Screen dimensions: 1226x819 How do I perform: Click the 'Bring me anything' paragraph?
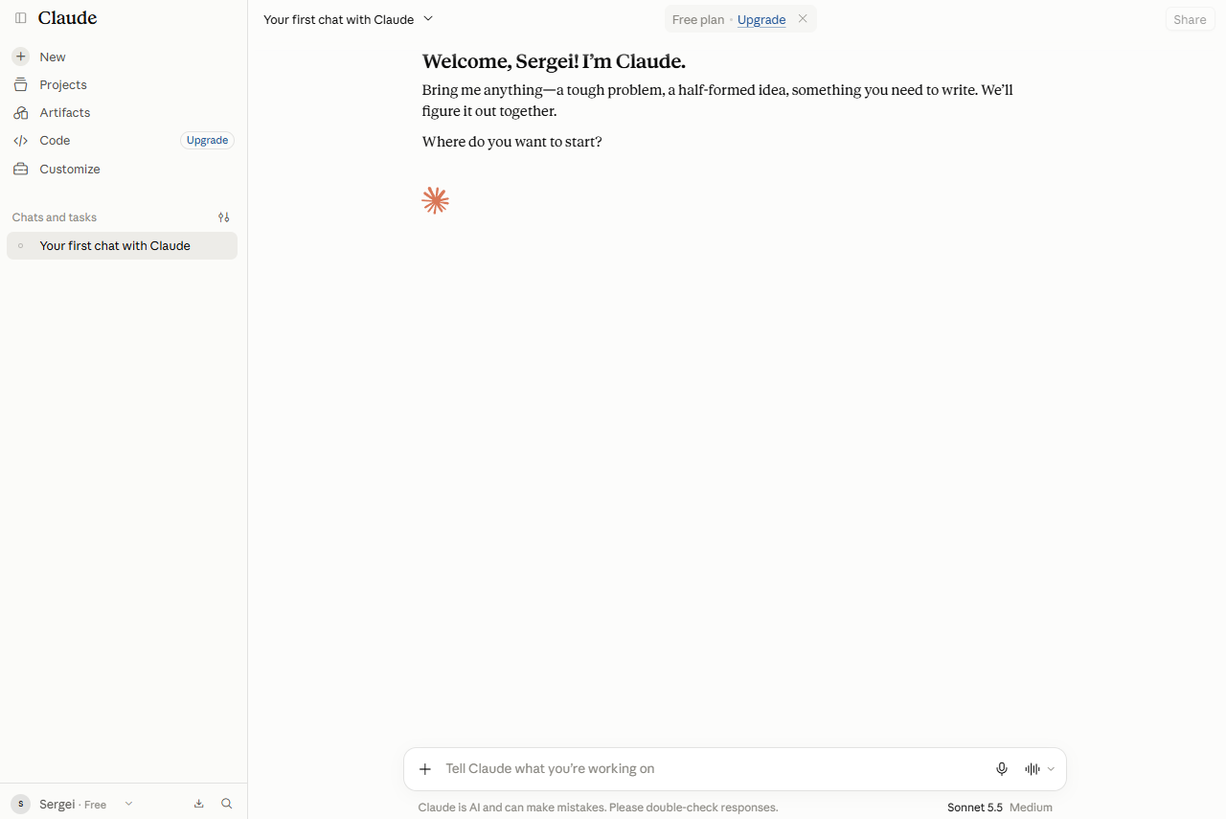pos(717,101)
